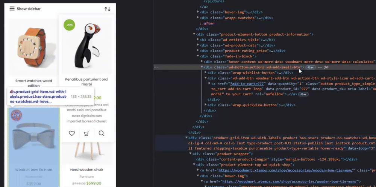Collapse the fade-in-block div
This screenshot has height=187, width=376.
198,56
